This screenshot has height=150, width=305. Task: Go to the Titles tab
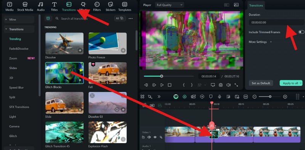[x=54, y=6]
